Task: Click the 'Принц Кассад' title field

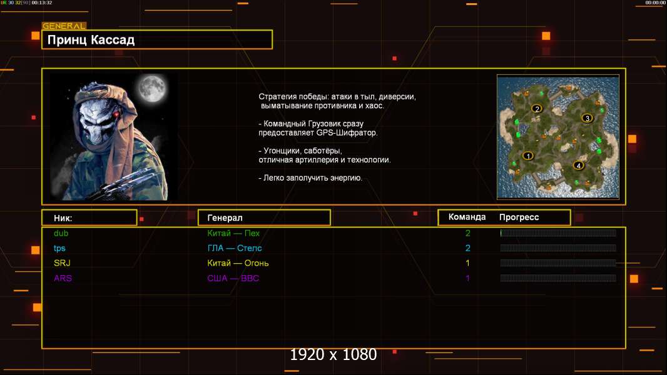Action: click(157, 39)
